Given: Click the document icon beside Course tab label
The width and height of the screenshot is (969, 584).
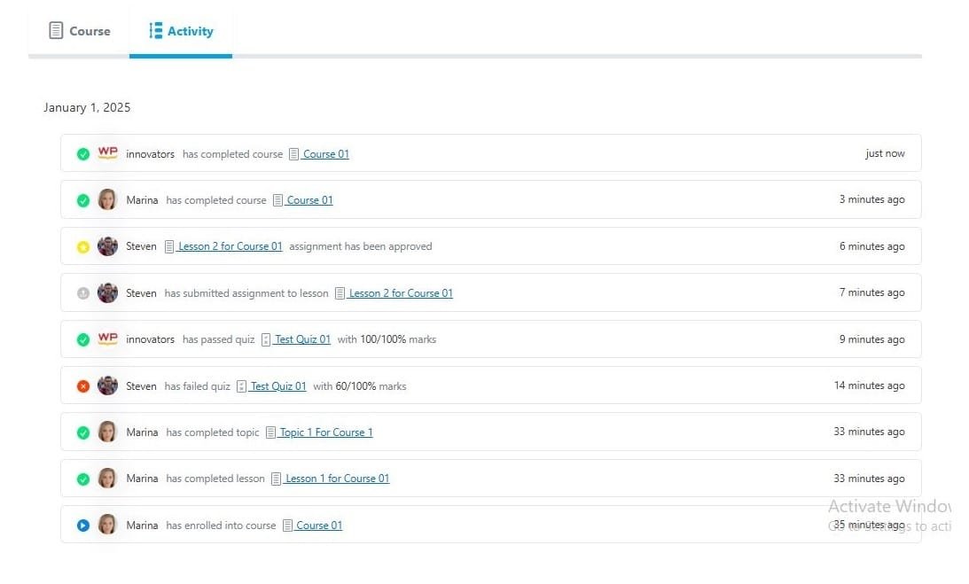Looking at the screenshot, I should click(56, 30).
